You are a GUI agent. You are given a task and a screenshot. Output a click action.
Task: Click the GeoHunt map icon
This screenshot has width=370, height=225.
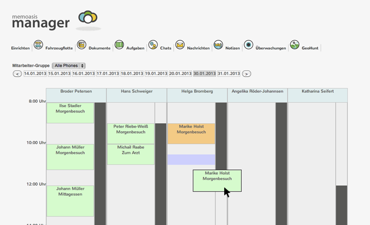294,44
